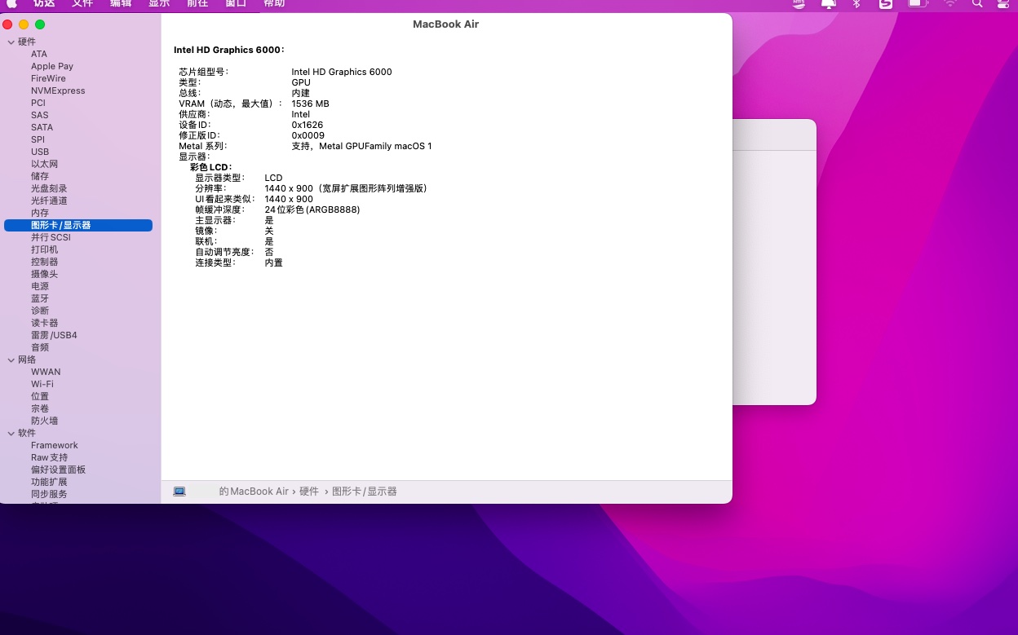Click the Sogou input method icon
Screen dimensions: 1018x635
(x=886, y=4)
